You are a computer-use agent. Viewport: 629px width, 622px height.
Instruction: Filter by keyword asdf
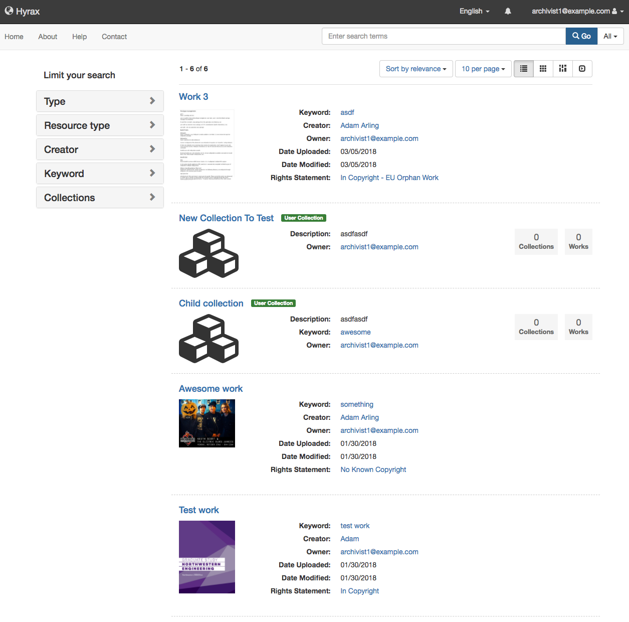click(x=347, y=112)
